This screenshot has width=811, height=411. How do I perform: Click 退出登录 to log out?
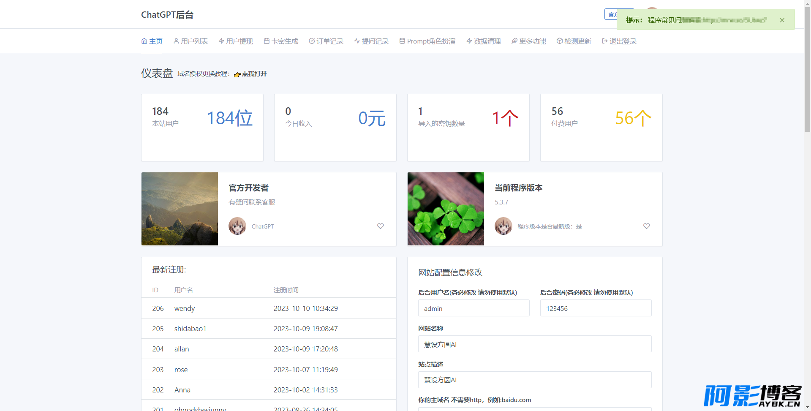(619, 41)
